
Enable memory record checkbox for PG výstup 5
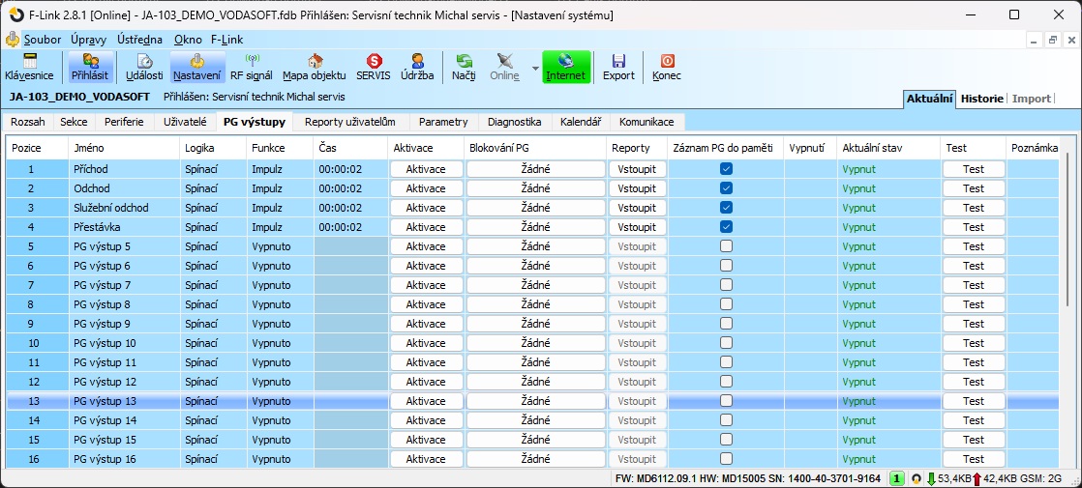(726, 246)
